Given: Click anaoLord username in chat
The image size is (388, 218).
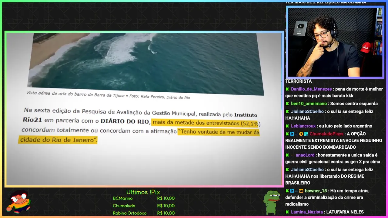Looking at the screenshot, I should coord(305,155).
